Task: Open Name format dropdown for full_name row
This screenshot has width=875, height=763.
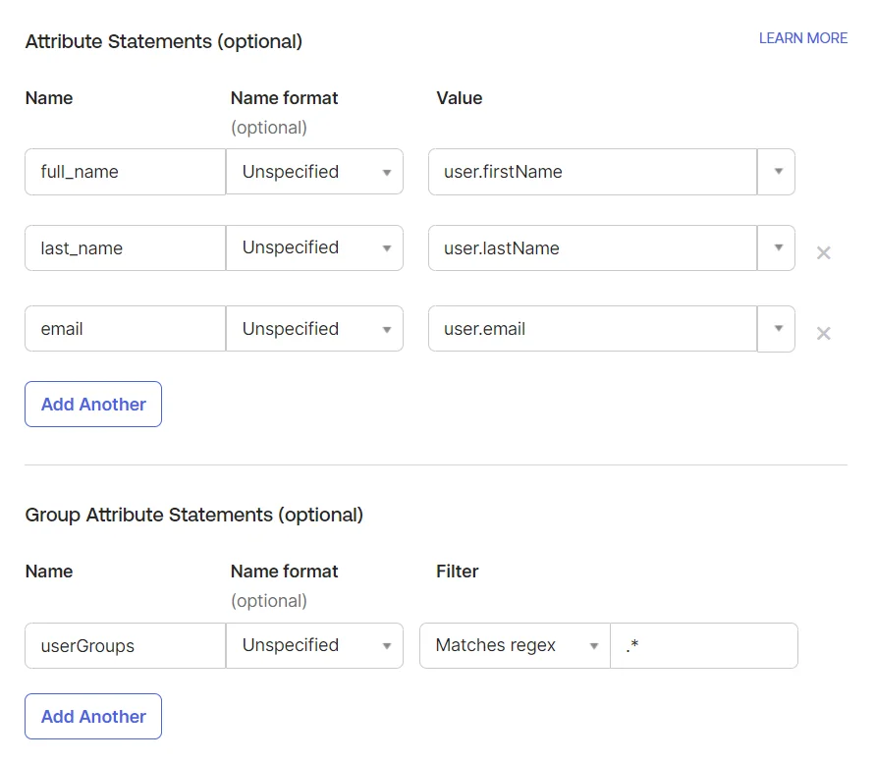Action: (x=314, y=171)
